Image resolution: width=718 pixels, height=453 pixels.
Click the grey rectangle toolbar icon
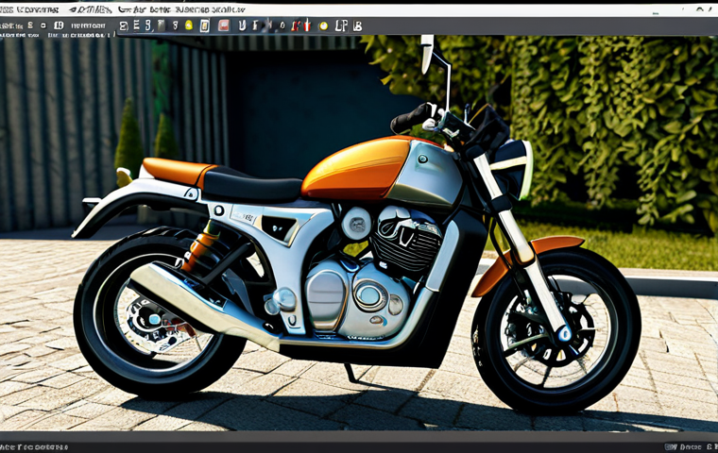click(162, 25)
